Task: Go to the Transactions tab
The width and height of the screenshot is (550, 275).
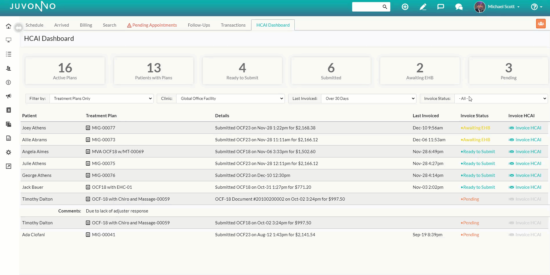Action: click(x=233, y=25)
